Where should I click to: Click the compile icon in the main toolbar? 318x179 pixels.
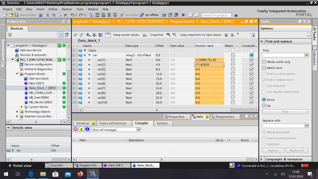coord(91,15)
